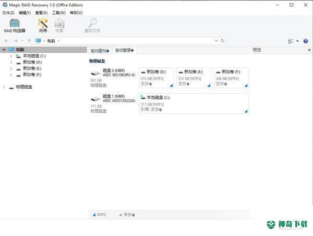The width and height of the screenshot is (313, 236).
Task: Open the 帮助(V) menu
Action: coord(76,13)
